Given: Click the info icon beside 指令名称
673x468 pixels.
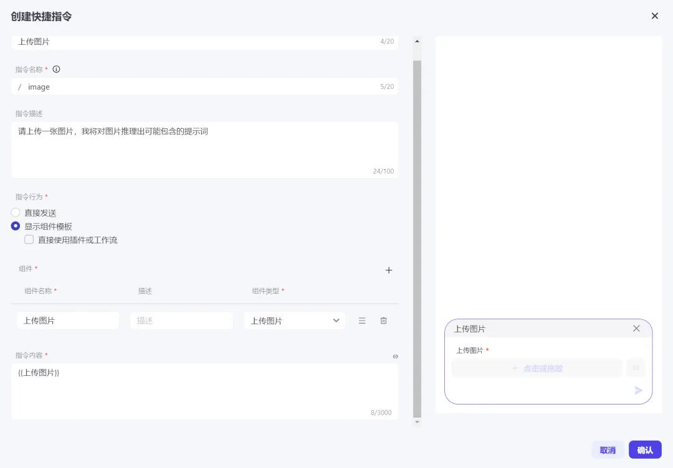Looking at the screenshot, I should [x=56, y=69].
